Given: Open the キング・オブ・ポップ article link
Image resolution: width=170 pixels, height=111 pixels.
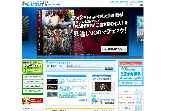Looking at the screenshot, I should pos(73,88).
